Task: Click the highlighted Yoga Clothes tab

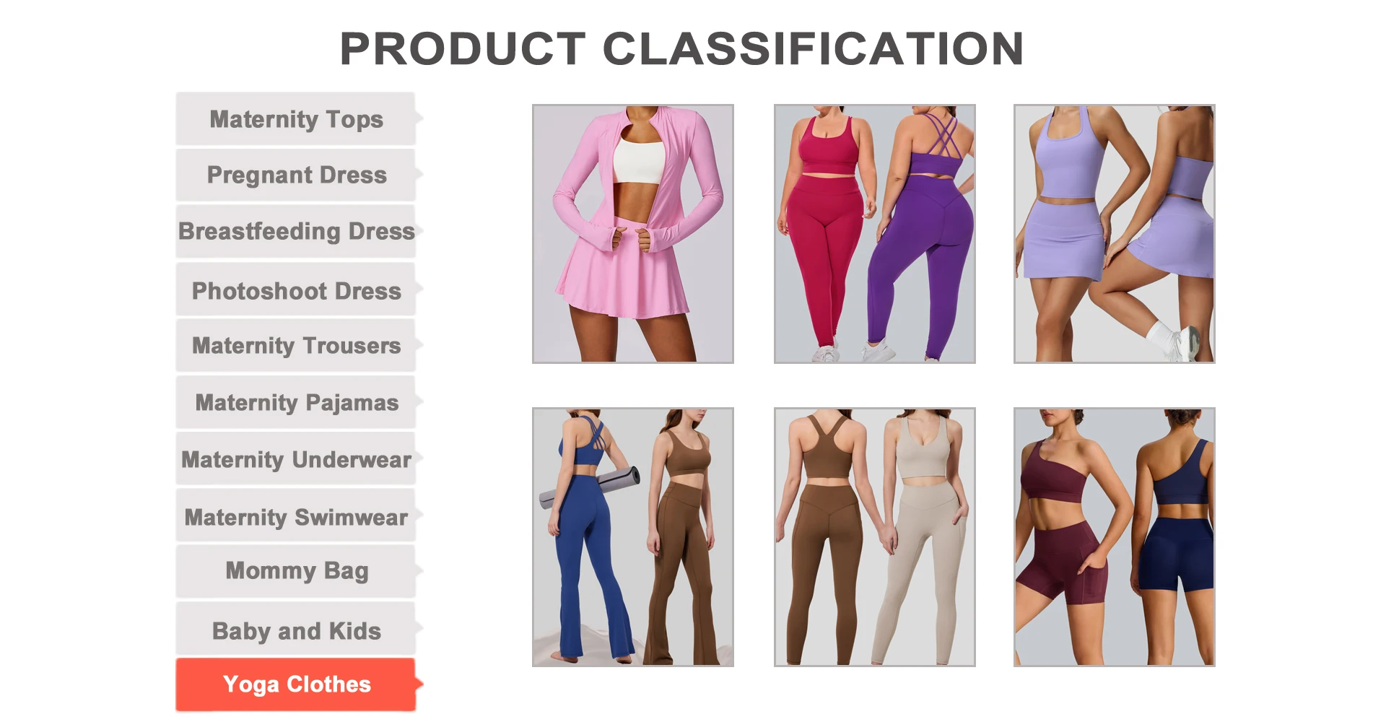Action: (296, 684)
